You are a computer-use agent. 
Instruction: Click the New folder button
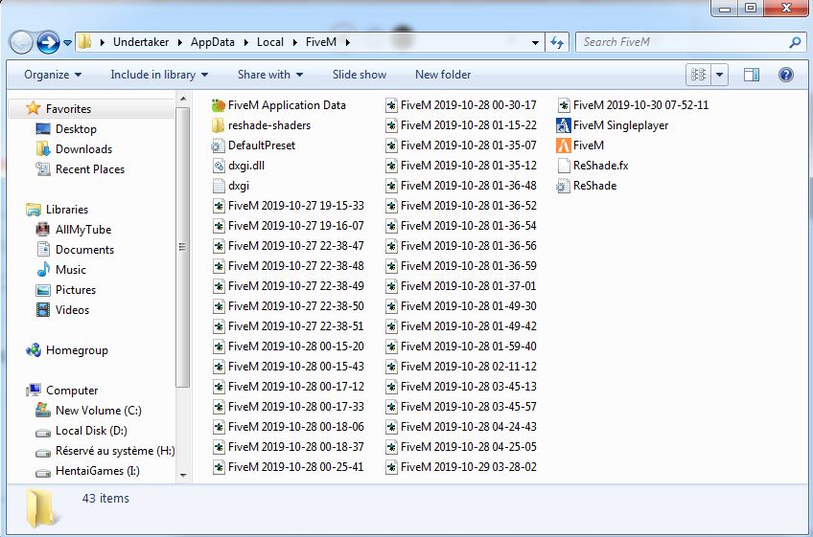pyautogui.click(x=443, y=75)
